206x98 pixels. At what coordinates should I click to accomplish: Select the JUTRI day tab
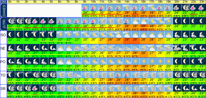[3, 24]
